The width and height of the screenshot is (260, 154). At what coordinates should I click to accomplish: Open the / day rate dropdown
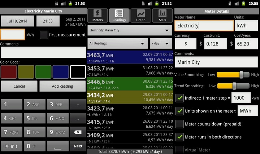(x=161, y=43)
